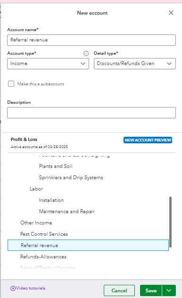Viewport: 182px width, 298px height.
Task: Click the Cancel button
Action: pos(119,290)
